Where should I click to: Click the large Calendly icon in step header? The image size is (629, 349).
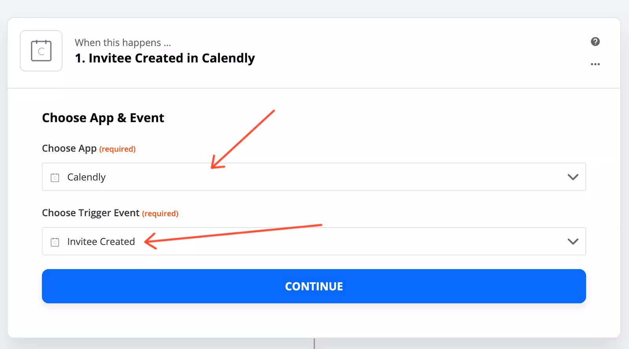pos(41,51)
